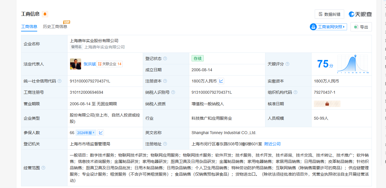Screen dimensions: 386x188
Task: Click help icon next to 天眼评分
Action: tap(287, 64)
